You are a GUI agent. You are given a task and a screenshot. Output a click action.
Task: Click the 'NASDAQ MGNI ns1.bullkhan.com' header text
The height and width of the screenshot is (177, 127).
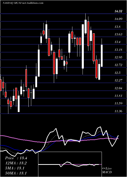coord(23,3)
